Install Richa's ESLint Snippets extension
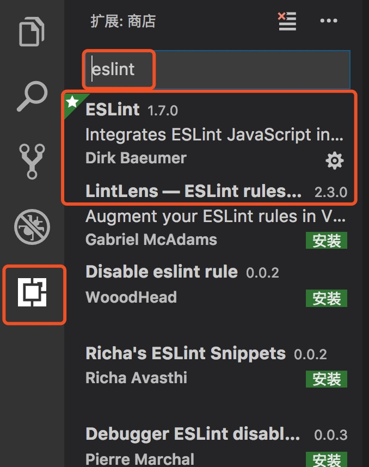The image size is (369, 467). (327, 378)
